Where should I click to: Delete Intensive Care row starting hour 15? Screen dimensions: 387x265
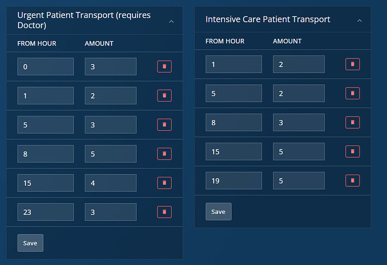pyautogui.click(x=352, y=152)
